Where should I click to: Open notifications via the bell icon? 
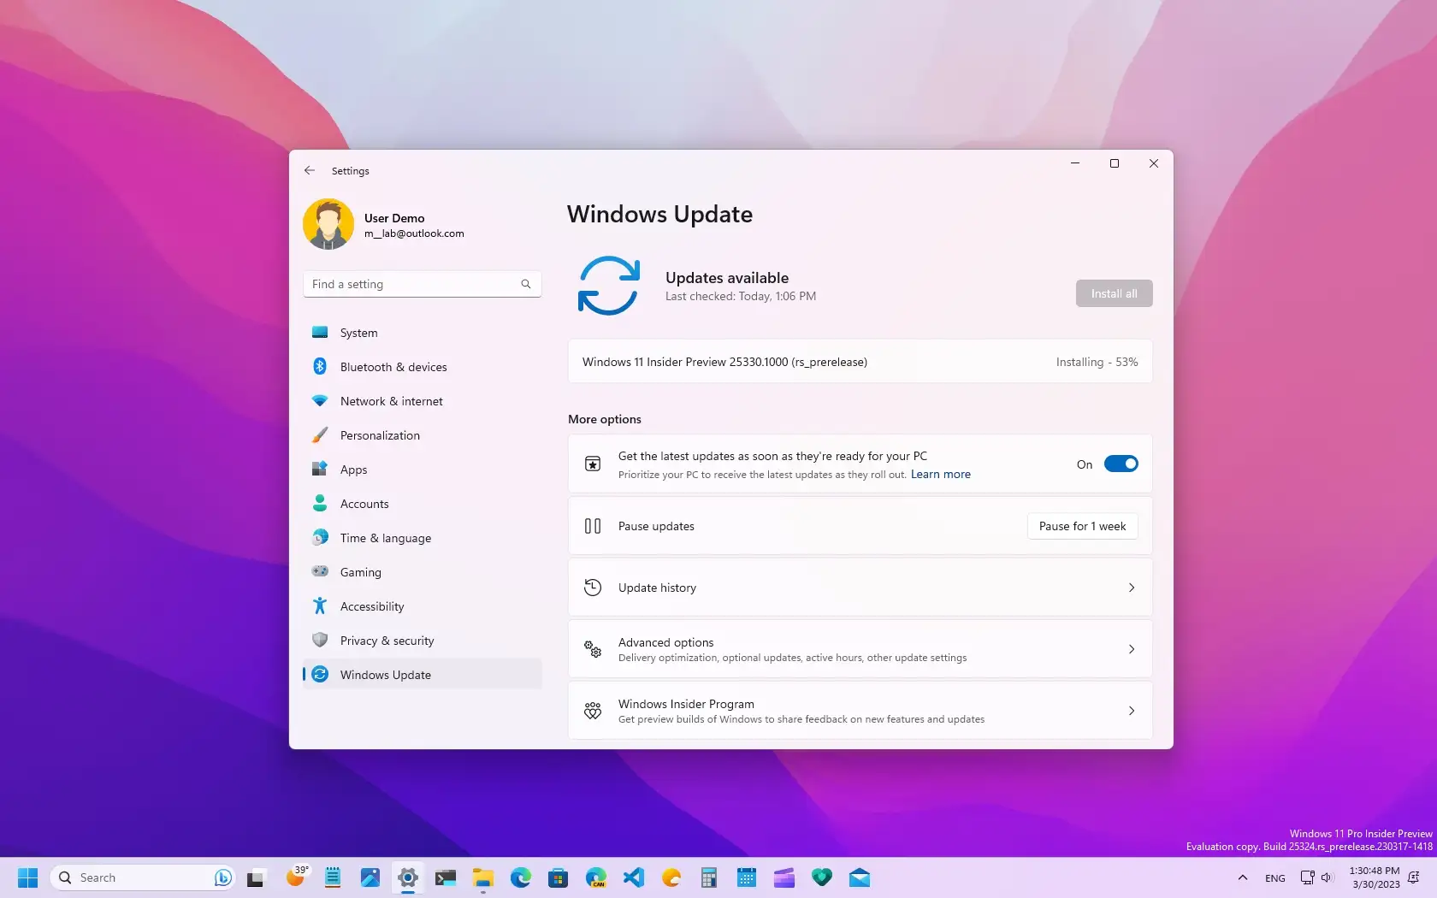pyautogui.click(x=1414, y=877)
